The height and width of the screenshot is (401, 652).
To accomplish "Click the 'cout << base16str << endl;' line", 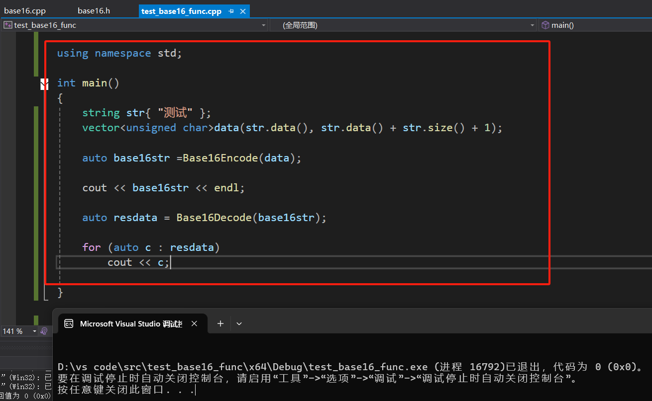I will (164, 188).
